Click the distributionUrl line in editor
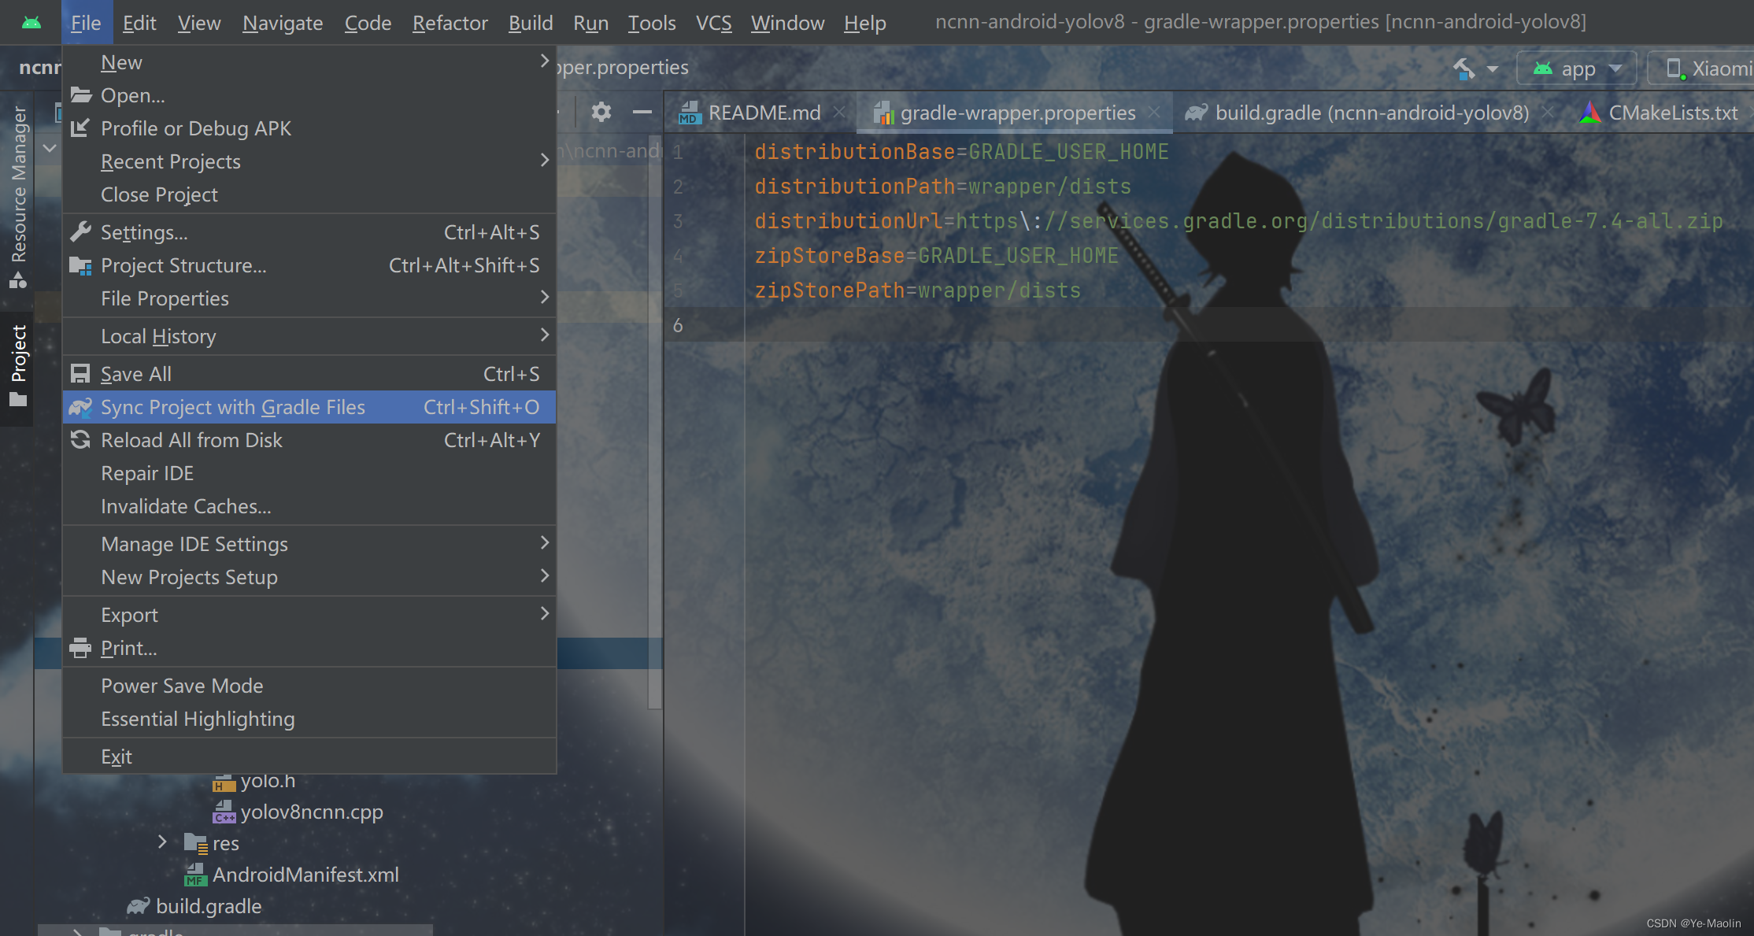The image size is (1754, 936). coord(1238,221)
